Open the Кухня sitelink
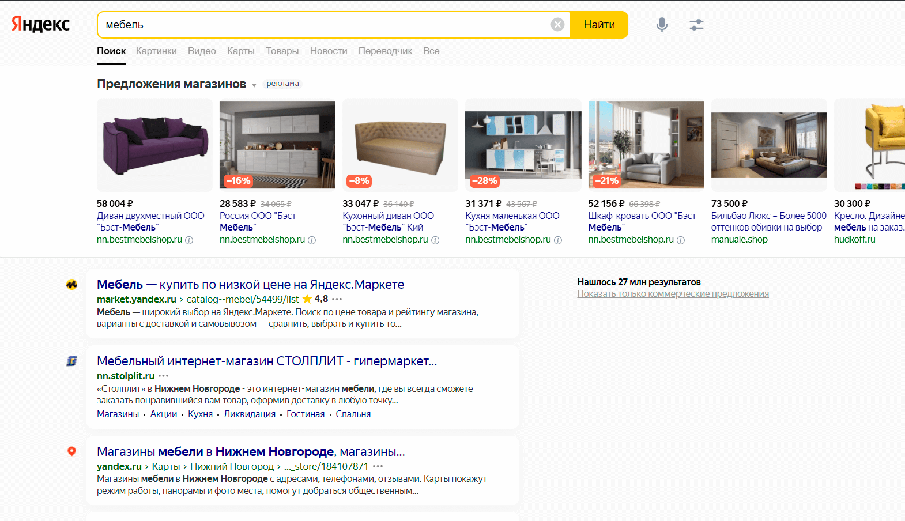The width and height of the screenshot is (905, 521). click(200, 414)
